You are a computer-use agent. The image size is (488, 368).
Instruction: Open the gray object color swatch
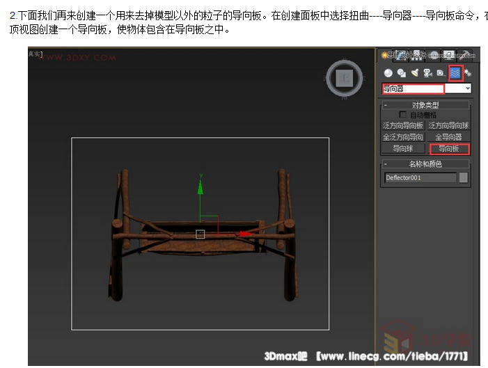pyautogui.click(x=464, y=177)
